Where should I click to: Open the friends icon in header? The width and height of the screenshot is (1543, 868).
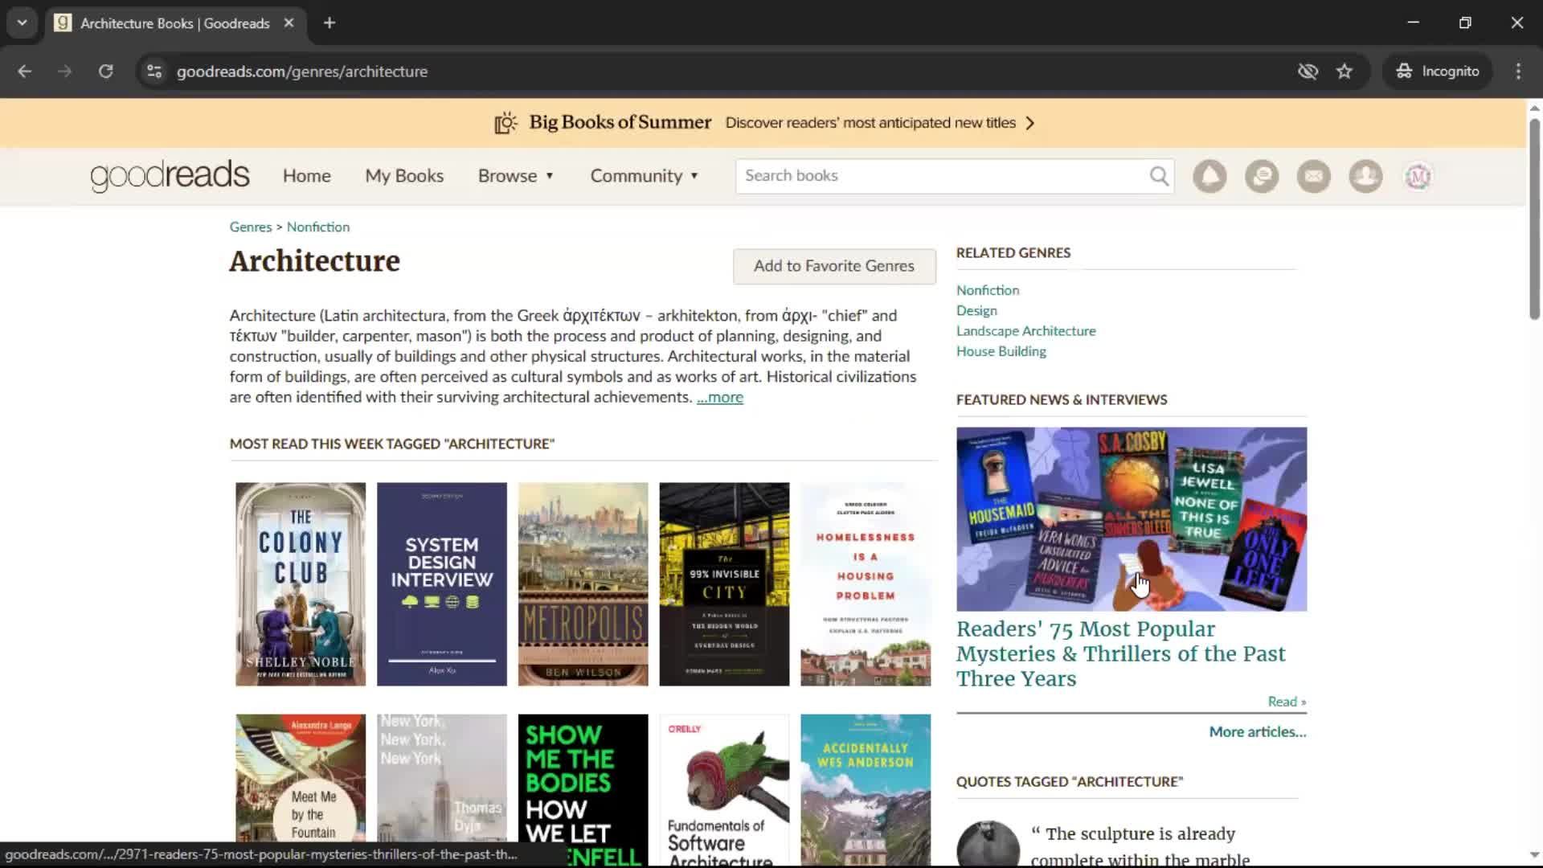coord(1365,176)
